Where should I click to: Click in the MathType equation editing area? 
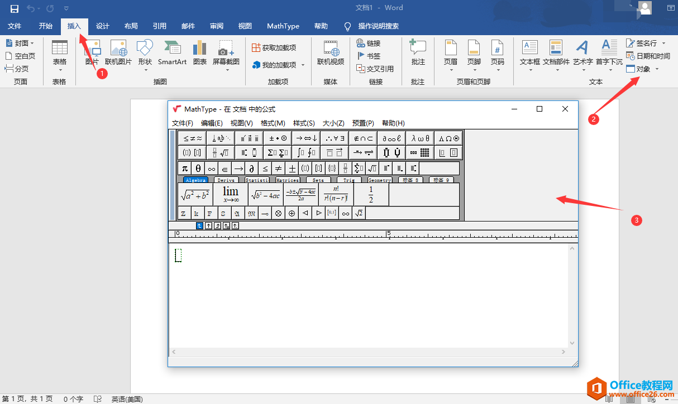(x=369, y=290)
